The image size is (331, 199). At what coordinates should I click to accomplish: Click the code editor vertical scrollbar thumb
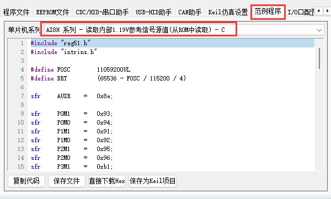319,58
